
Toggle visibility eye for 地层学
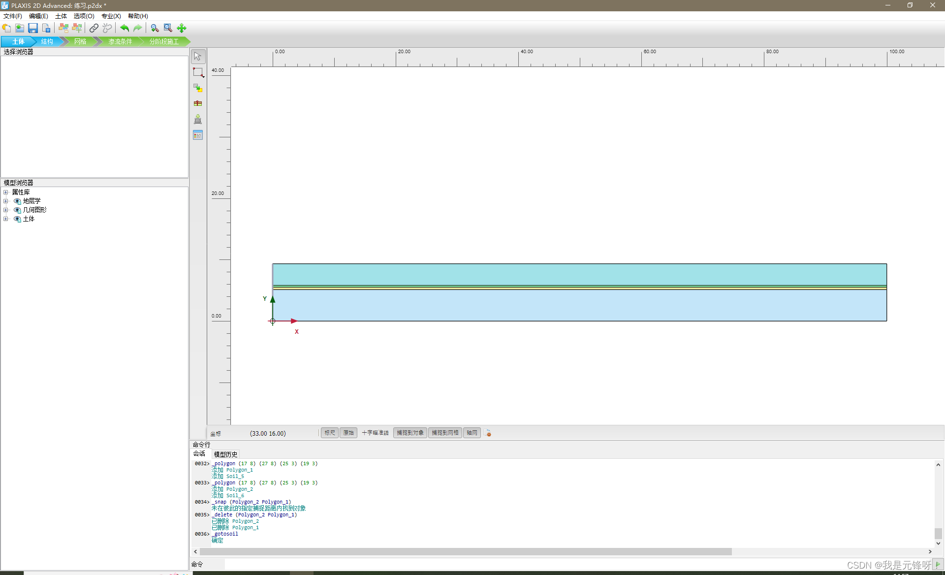[x=17, y=201]
